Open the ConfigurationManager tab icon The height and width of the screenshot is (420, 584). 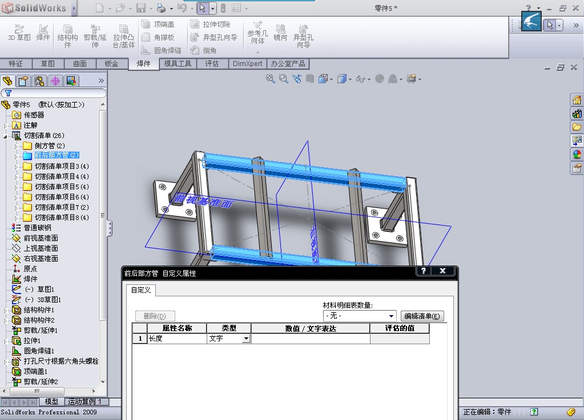39,81
